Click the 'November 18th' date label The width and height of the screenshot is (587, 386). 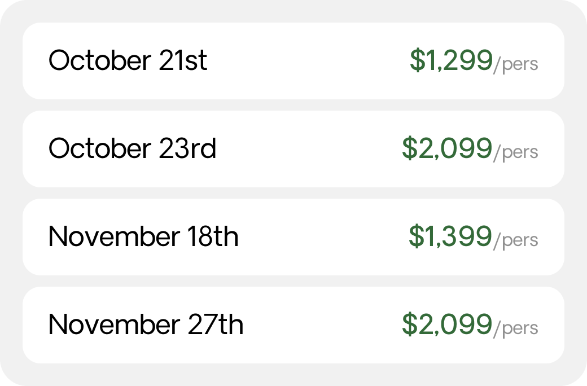tap(143, 236)
